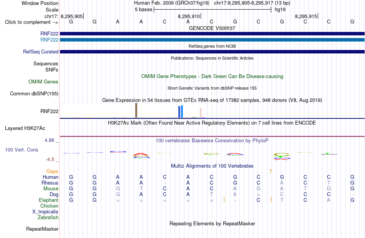Click 'Repeating Elements by RepeatMasker' title
This screenshot has width=365, height=238.
point(212,223)
